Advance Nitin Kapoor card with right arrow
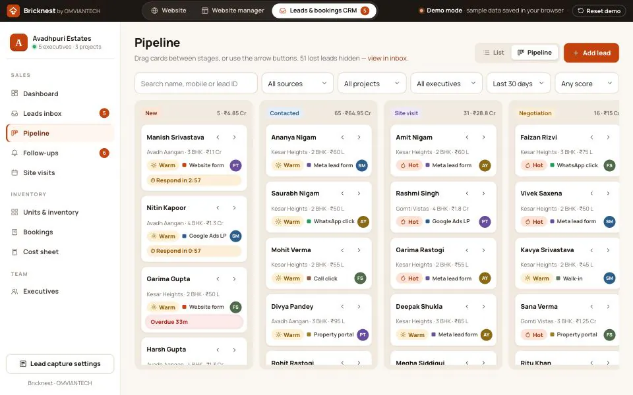This screenshot has height=395, width=633. (235, 208)
